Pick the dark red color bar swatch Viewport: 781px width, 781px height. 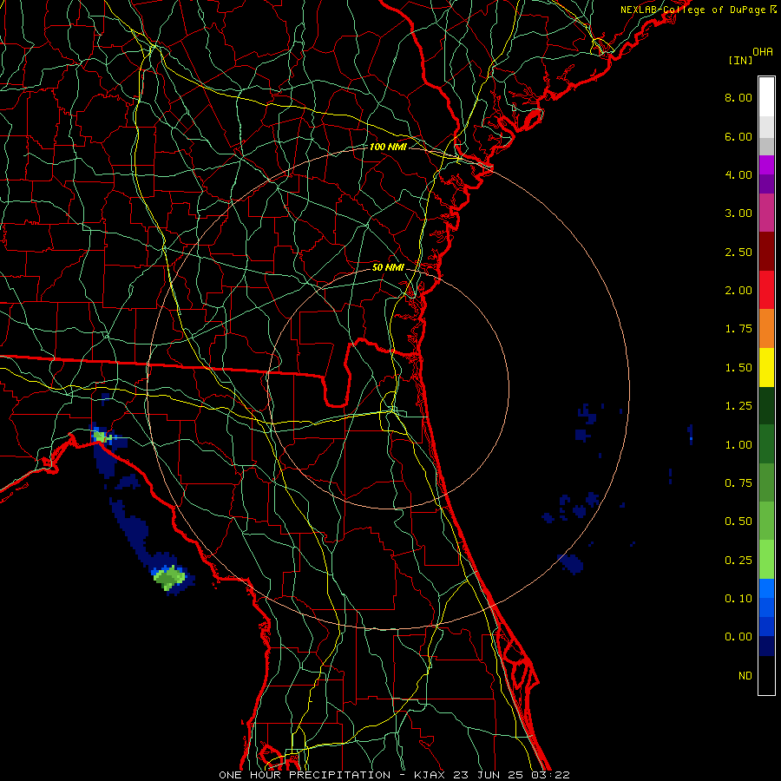tap(766, 252)
